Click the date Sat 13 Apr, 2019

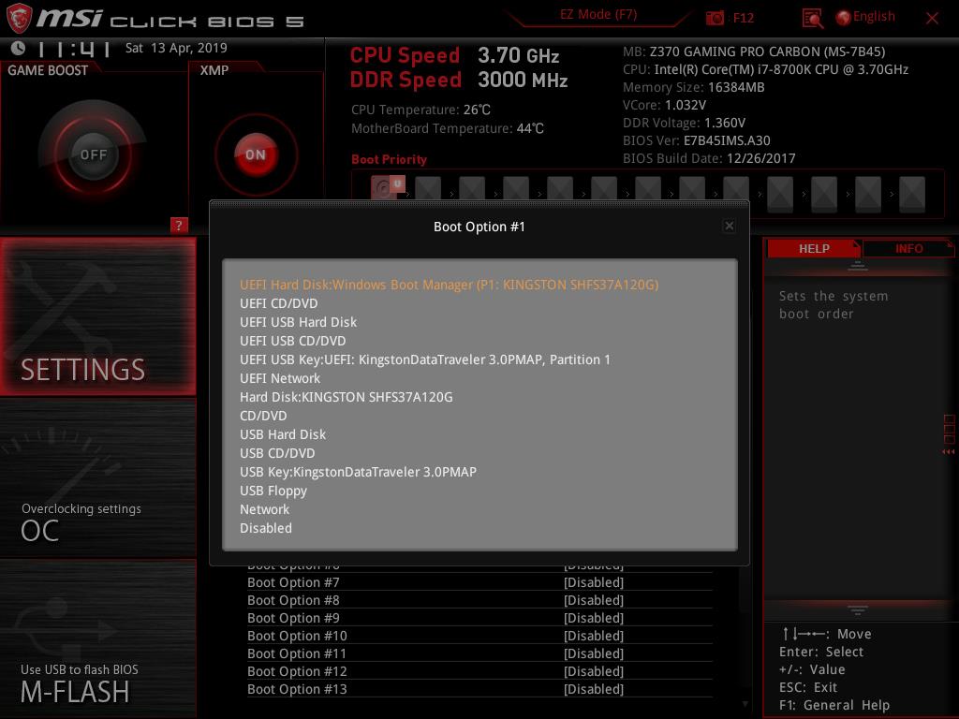(x=176, y=49)
